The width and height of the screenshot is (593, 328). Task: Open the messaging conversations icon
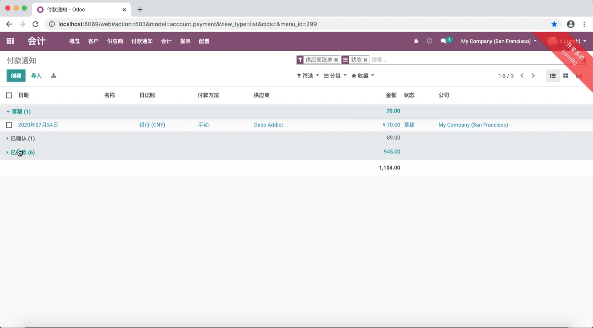coord(444,41)
